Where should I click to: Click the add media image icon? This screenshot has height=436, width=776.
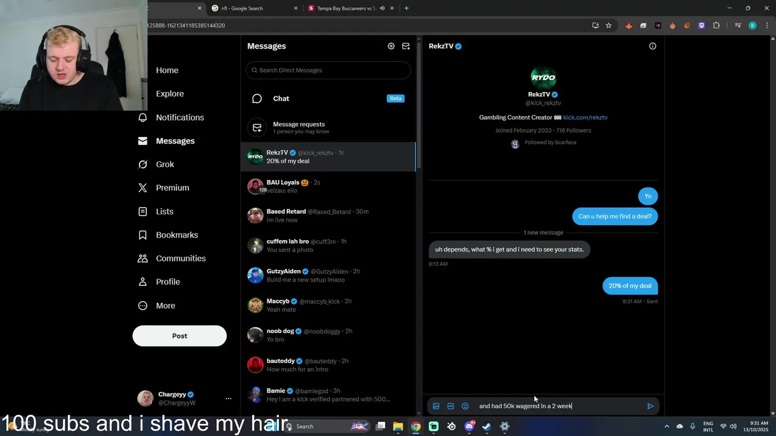[x=436, y=406]
